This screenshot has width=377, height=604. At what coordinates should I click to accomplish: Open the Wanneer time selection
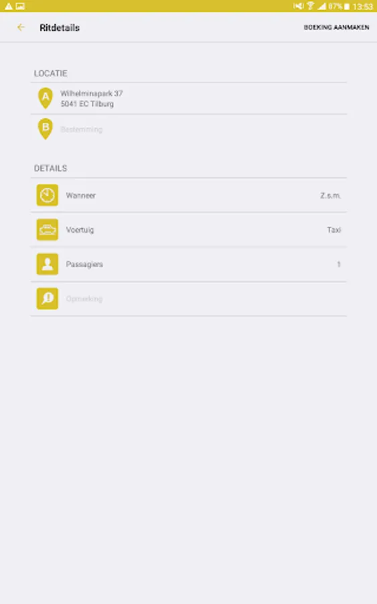pyautogui.click(x=189, y=195)
